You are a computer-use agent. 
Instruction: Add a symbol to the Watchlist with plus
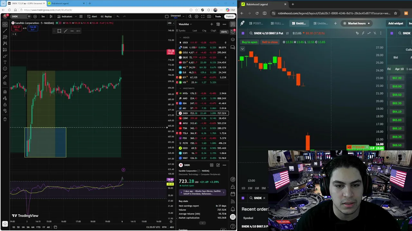coord(211,24)
